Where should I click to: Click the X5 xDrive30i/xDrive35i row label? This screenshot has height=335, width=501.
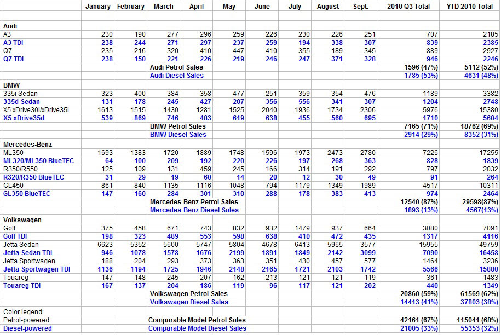click(x=36, y=110)
